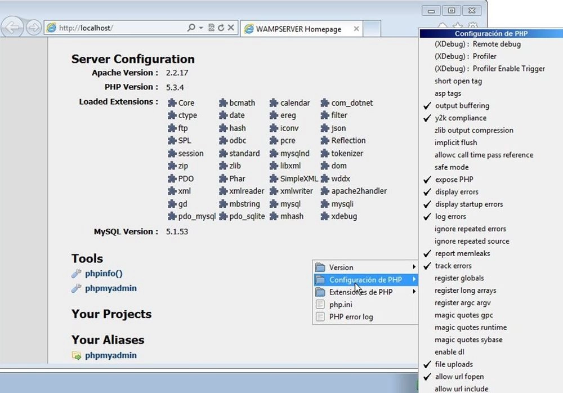The width and height of the screenshot is (563, 393).
Task: Click the document icon next to php.ini
Action: click(x=320, y=305)
